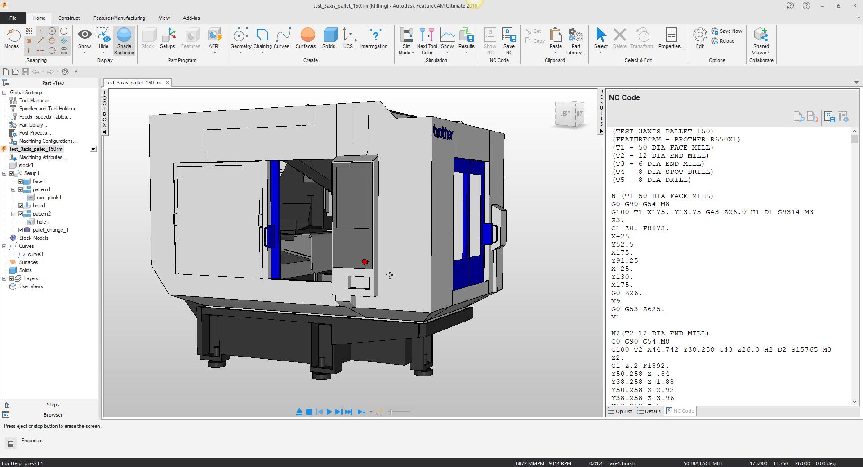Switch to the Op List tab

620,411
